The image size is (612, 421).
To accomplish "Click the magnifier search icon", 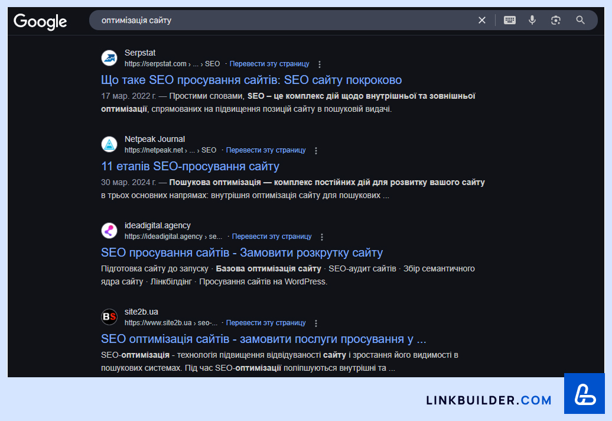I will (580, 20).
